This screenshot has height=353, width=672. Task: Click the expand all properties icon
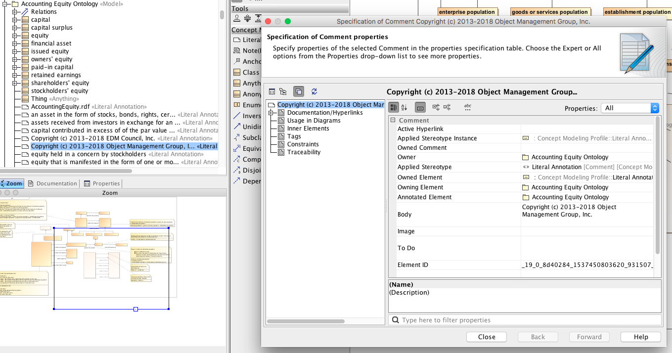tap(436, 107)
